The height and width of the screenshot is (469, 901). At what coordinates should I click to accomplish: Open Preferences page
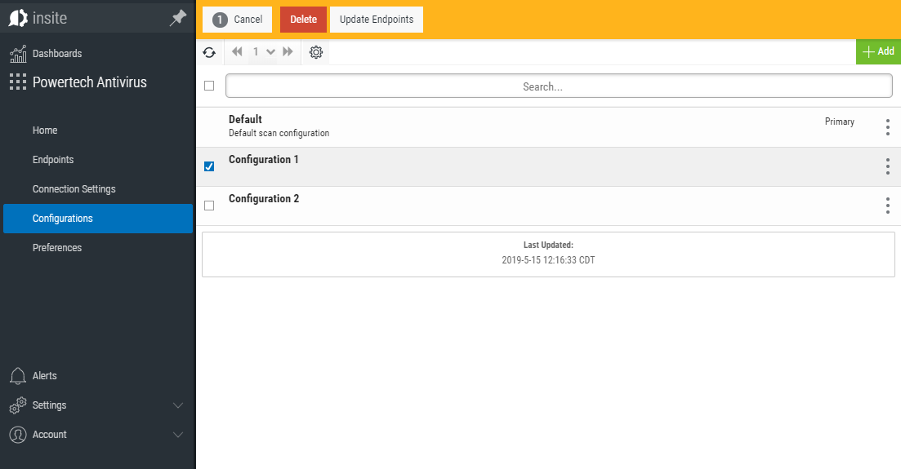(x=57, y=247)
